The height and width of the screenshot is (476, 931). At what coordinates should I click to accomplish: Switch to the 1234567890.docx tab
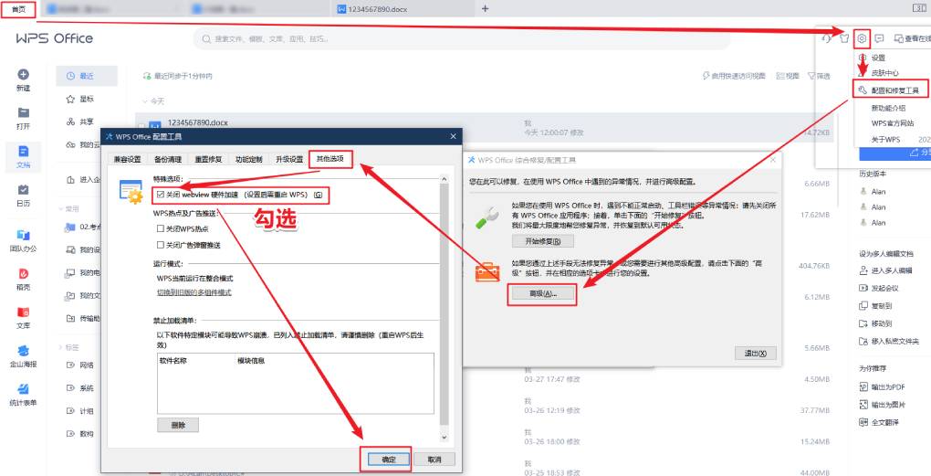[x=403, y=9]
